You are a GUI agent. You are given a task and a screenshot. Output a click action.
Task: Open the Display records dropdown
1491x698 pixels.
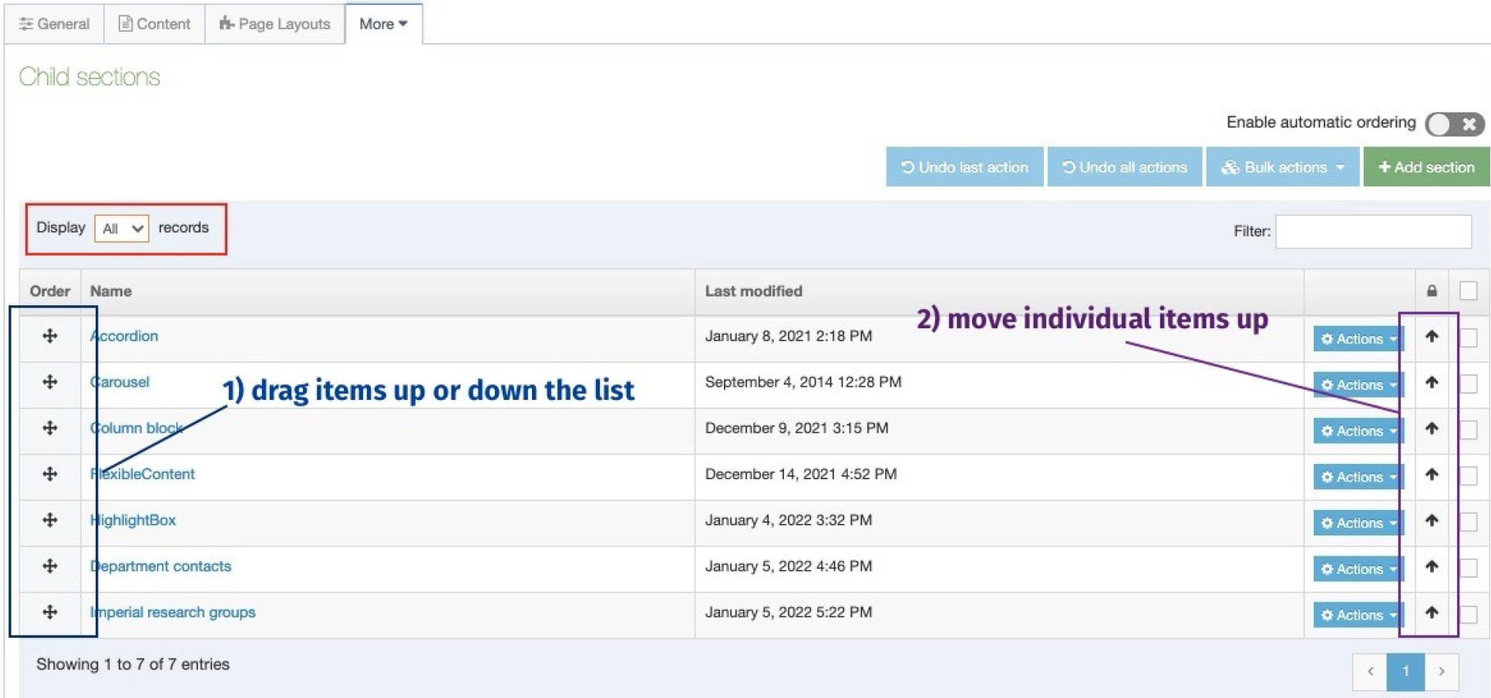pos(122,229)
